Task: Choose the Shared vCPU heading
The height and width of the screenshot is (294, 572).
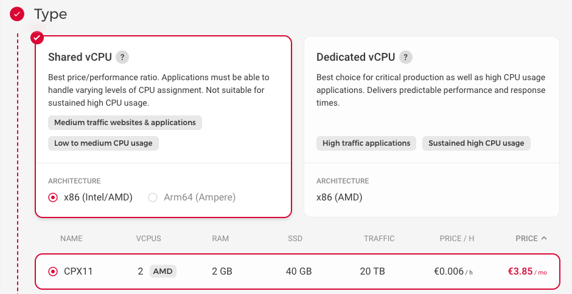Action: tap(80, 57)
